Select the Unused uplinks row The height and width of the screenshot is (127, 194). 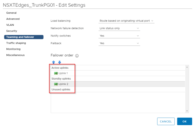[61, 89]
